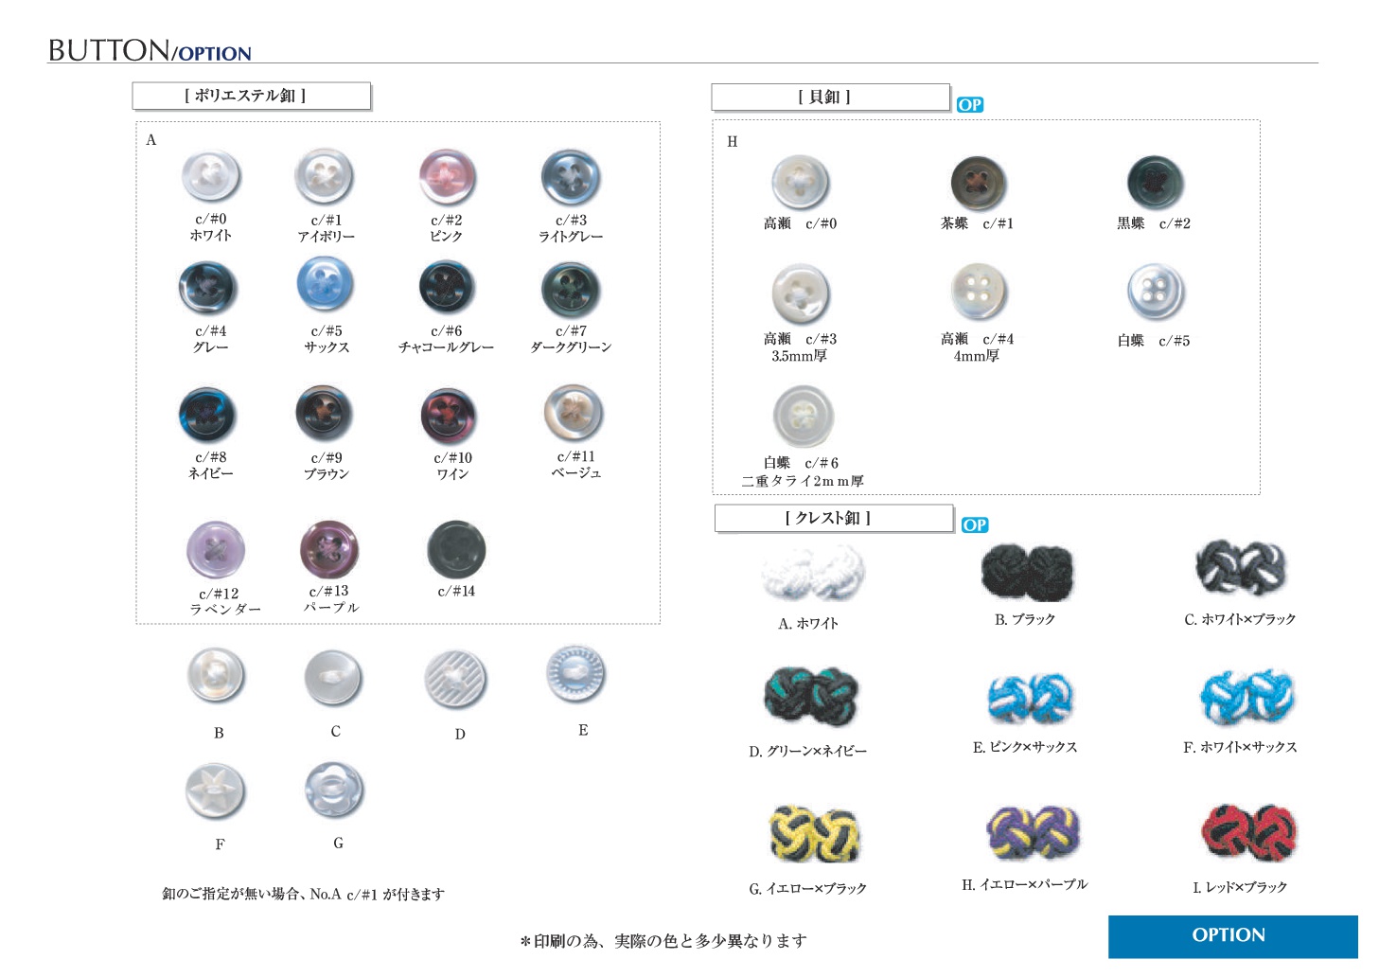Screen dimensions: 1379x977
Task: Click the printing color disclaimer footnote
Action: (663, 940)
